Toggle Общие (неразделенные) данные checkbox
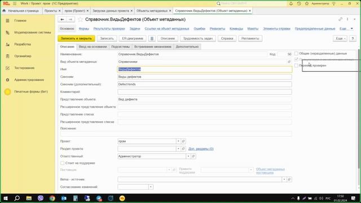 tap(296, 54)
